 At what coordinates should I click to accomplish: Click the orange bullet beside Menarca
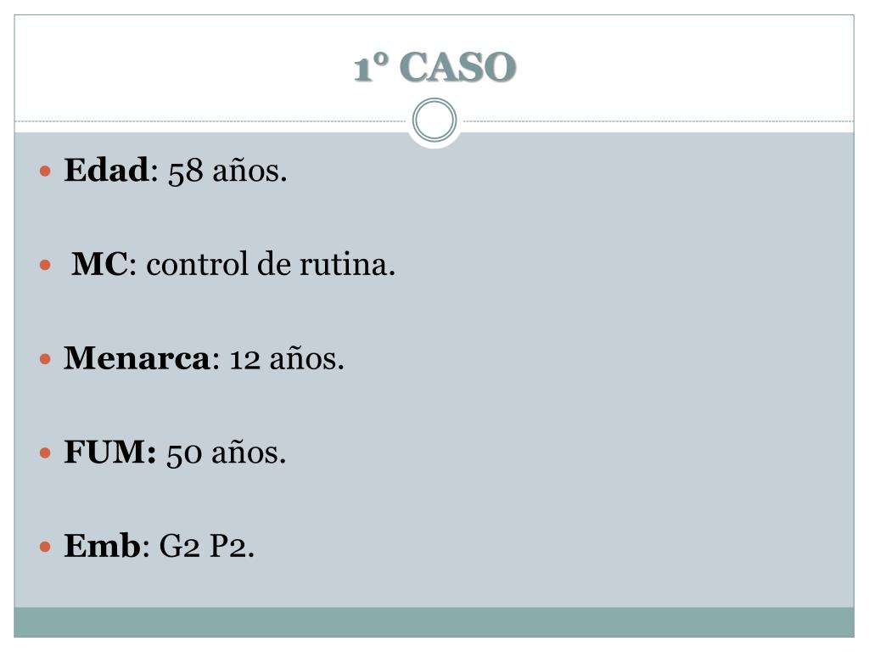coord(46,359)
